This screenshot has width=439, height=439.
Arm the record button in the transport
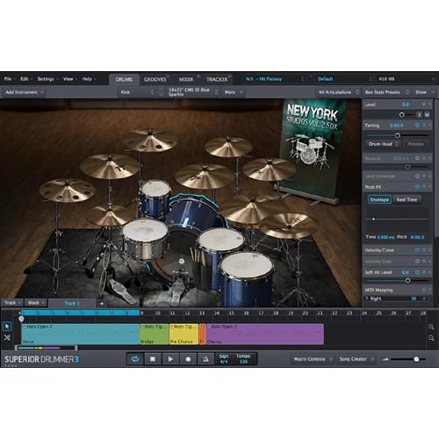(x=188, y=359)
